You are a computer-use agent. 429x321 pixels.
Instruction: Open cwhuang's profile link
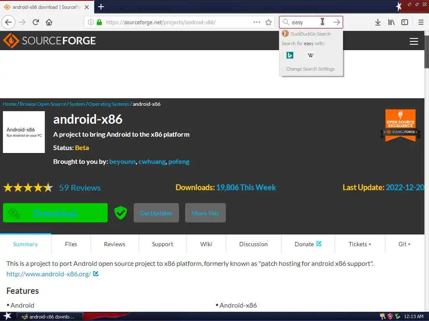tap(152, 162)
